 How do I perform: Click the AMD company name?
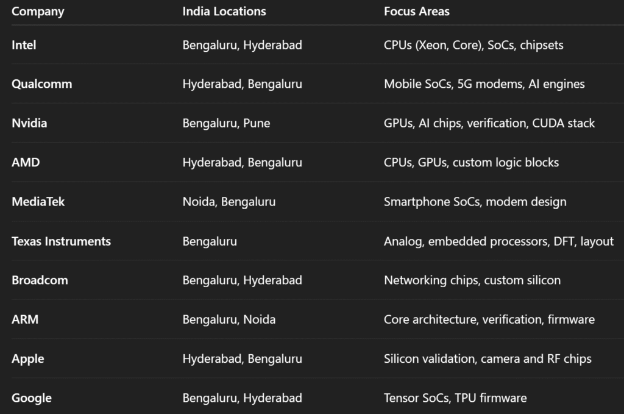tap(26, 163)
